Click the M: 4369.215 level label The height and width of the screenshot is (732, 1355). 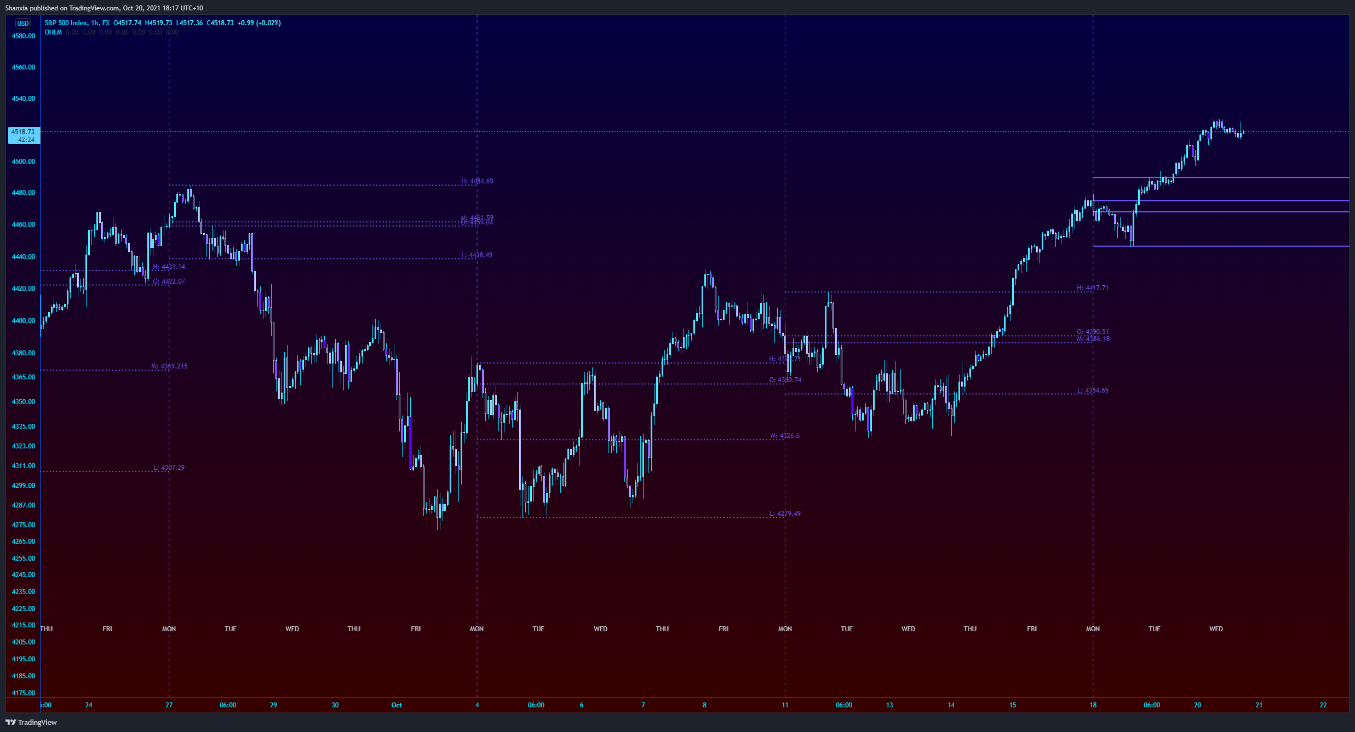tap(169, 366)
